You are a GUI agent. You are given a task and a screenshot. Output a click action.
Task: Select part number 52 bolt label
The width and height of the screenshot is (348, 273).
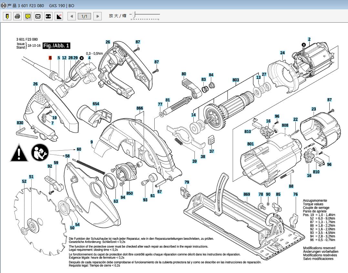(x=24, y=181)
